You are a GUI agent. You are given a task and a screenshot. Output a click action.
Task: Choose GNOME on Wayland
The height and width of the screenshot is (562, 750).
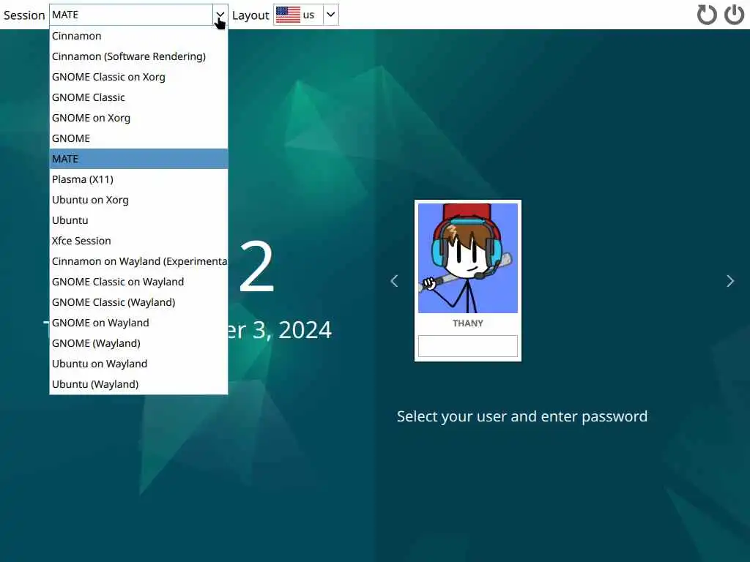(x=138, y=323)
